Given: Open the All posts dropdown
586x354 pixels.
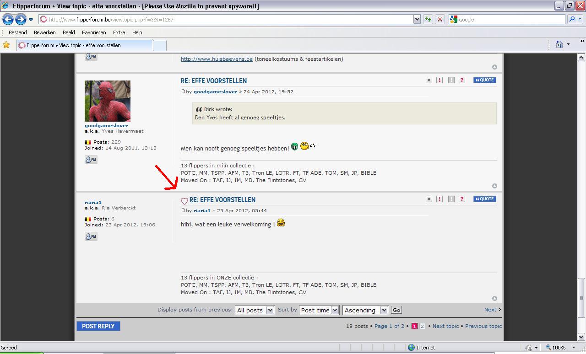Looking at the screenshot, I should (x=255, y=310).
